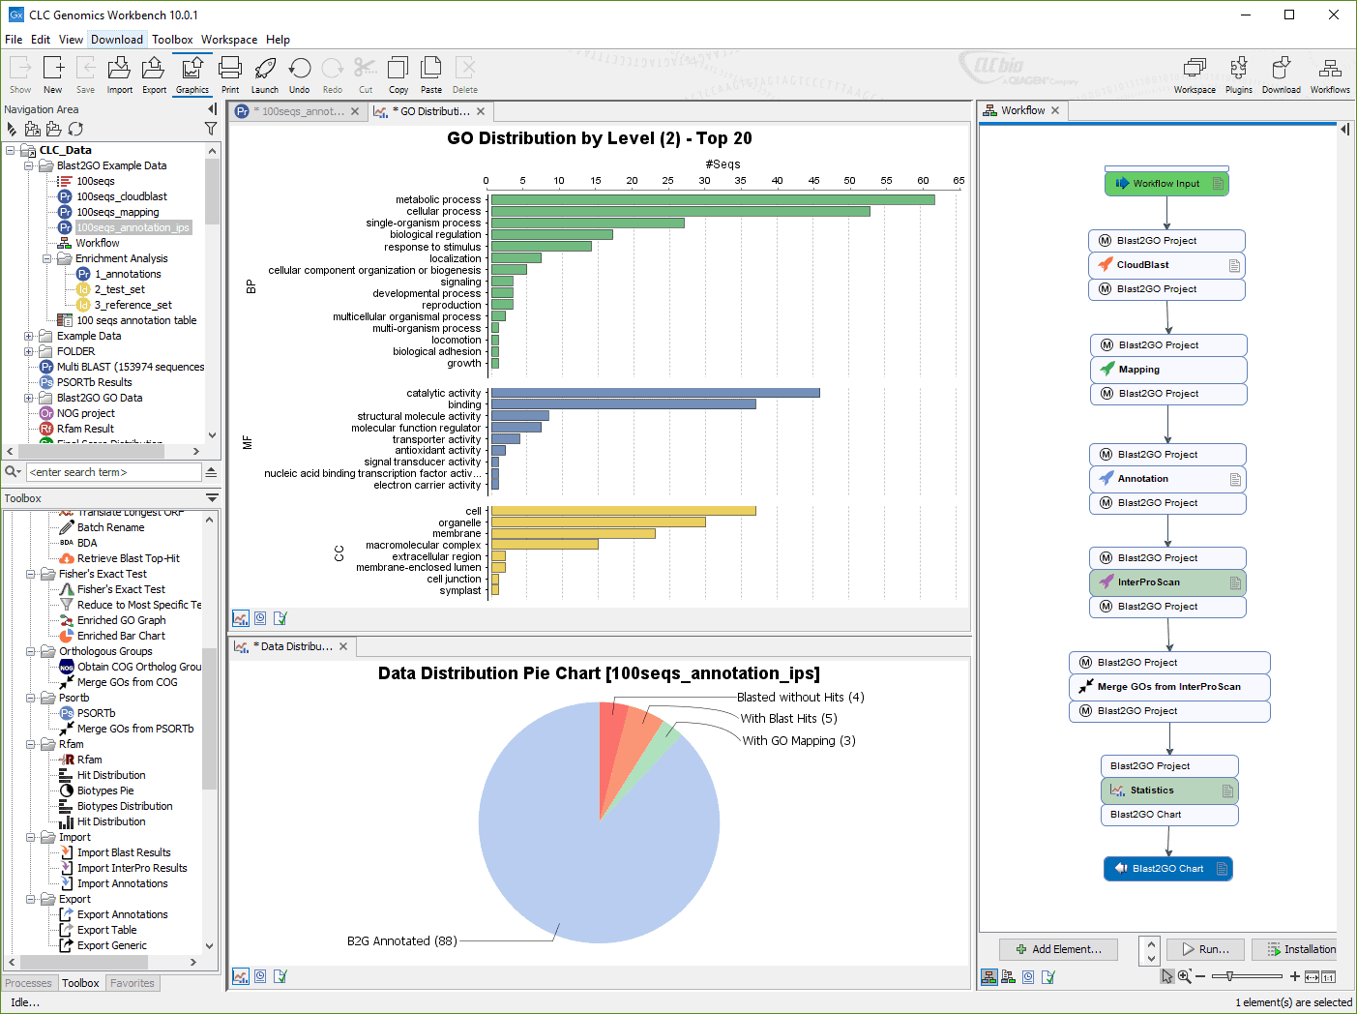Screen dimensions: 1357x1014
Task: Click the 1:1 zoom icon in Workflow
Action: (x=1329, y=977)
